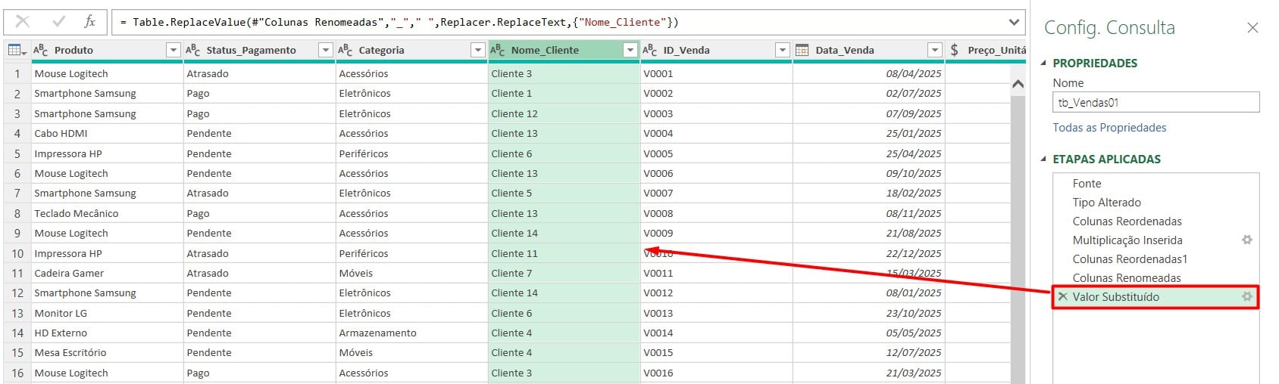The image size is (1279, 384).
Task: Open gear icon for Multiplicação Inserida step
Action: click(x=1246, y=240)
